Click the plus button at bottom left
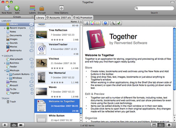This screenshot has width=176, height=128. click(5, 125)
